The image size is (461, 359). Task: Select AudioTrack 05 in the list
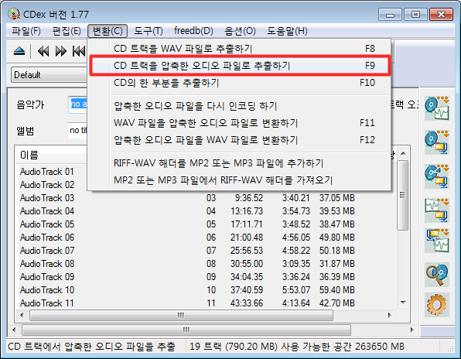coord(47,224)
